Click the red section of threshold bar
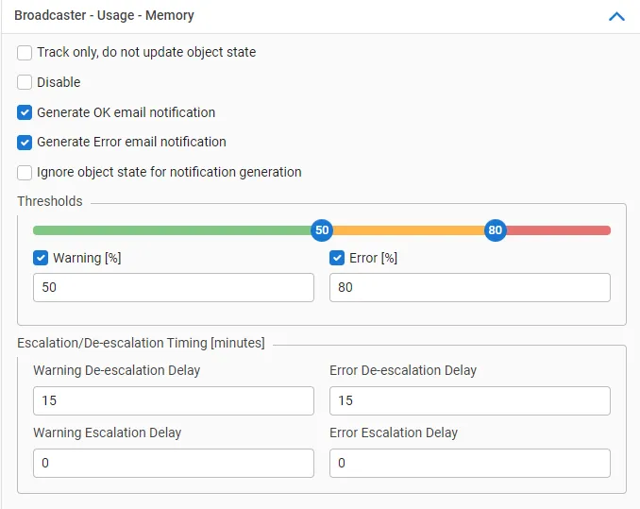The height and width of the screenshot is (509, 640). pos(559,230)
